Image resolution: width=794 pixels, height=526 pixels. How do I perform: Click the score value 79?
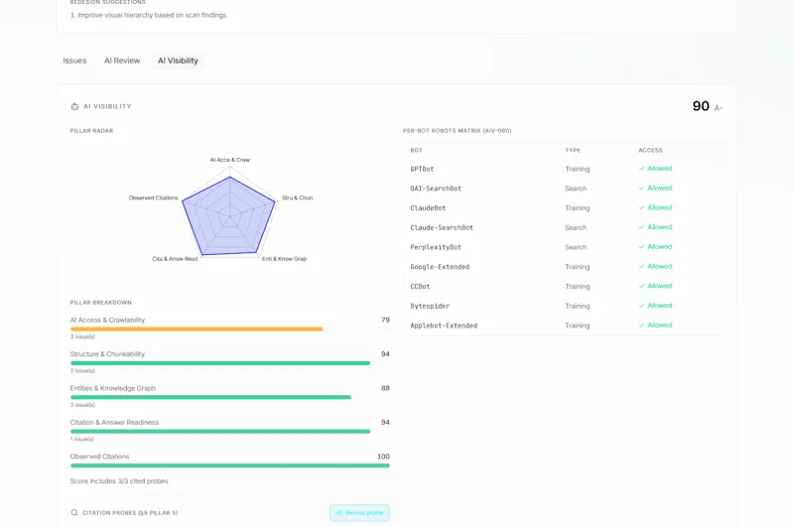pos(385,320)
